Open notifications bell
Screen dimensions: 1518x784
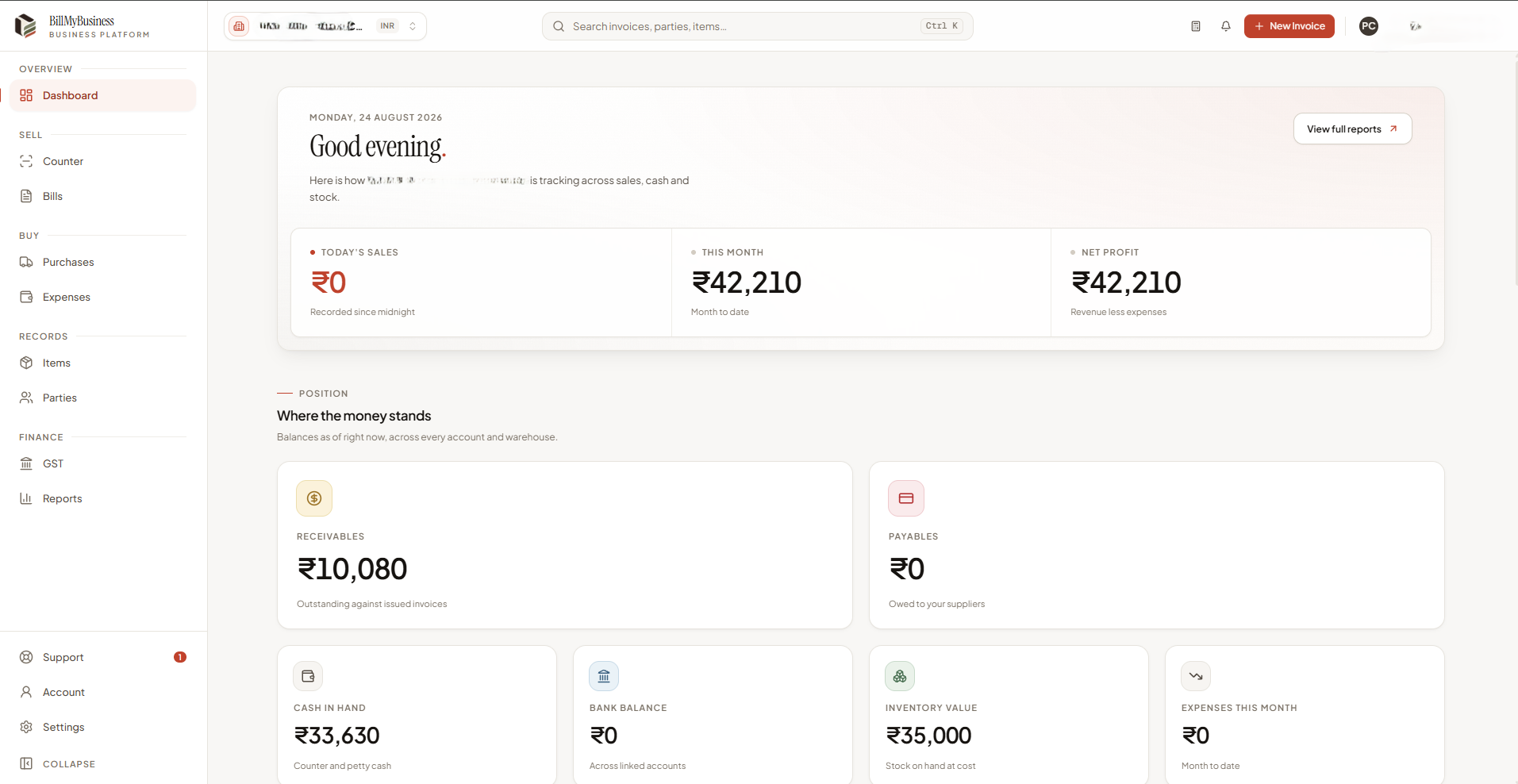click(1226, 26)
